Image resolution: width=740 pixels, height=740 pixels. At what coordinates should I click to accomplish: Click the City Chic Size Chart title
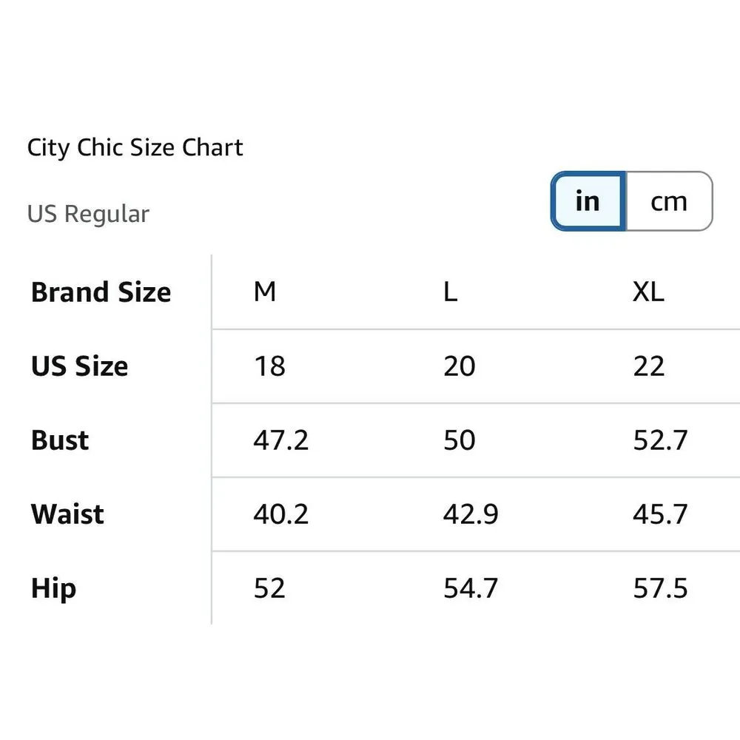[x=135, y=147]
